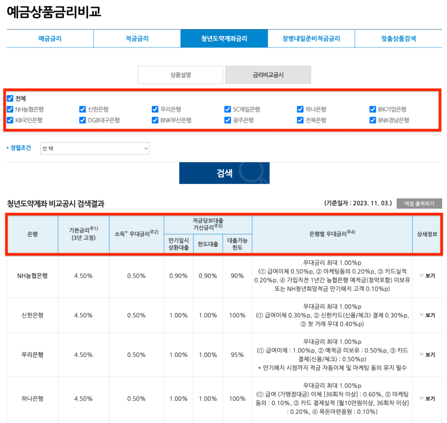Click the 엑셀 출력하기 button

pos(419,203)
